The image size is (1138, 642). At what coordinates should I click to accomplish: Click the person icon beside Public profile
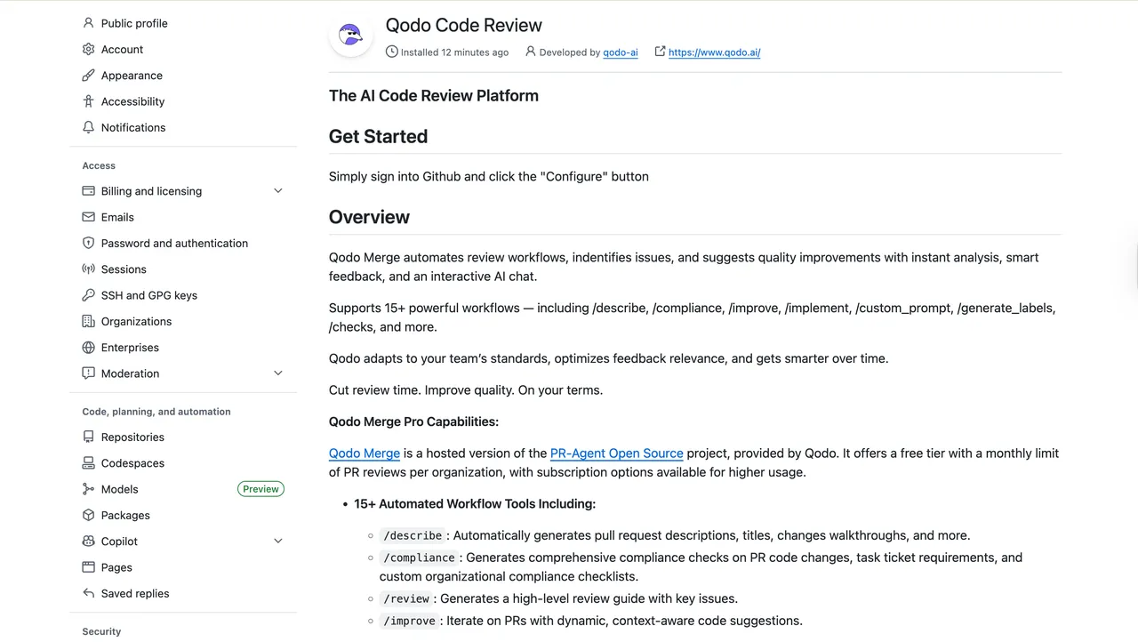tap(88, 23)
